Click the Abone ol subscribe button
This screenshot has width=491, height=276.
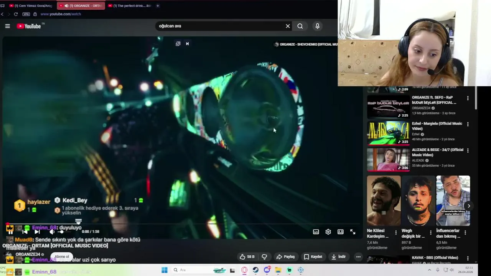click(x=62, y=256)
